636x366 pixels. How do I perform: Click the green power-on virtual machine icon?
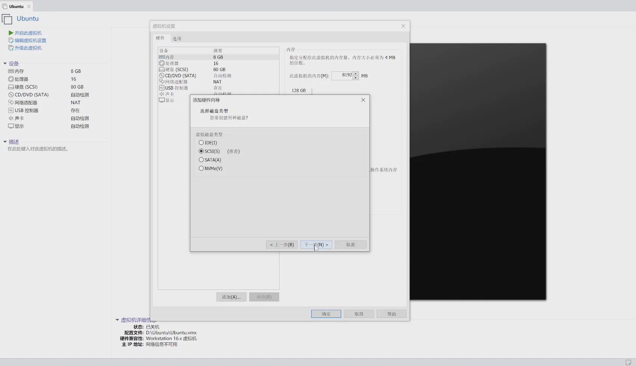coord(11,33)
